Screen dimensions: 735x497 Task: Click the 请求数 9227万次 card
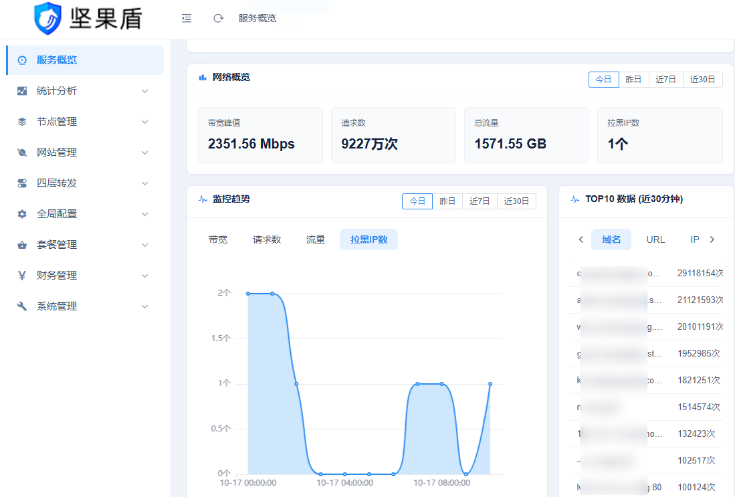(x=393, y=135)
